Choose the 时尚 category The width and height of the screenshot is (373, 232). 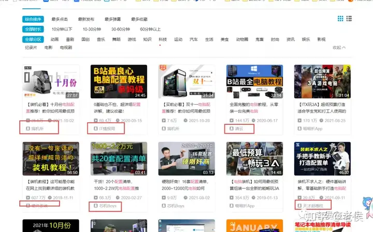[x=275, y=39]
